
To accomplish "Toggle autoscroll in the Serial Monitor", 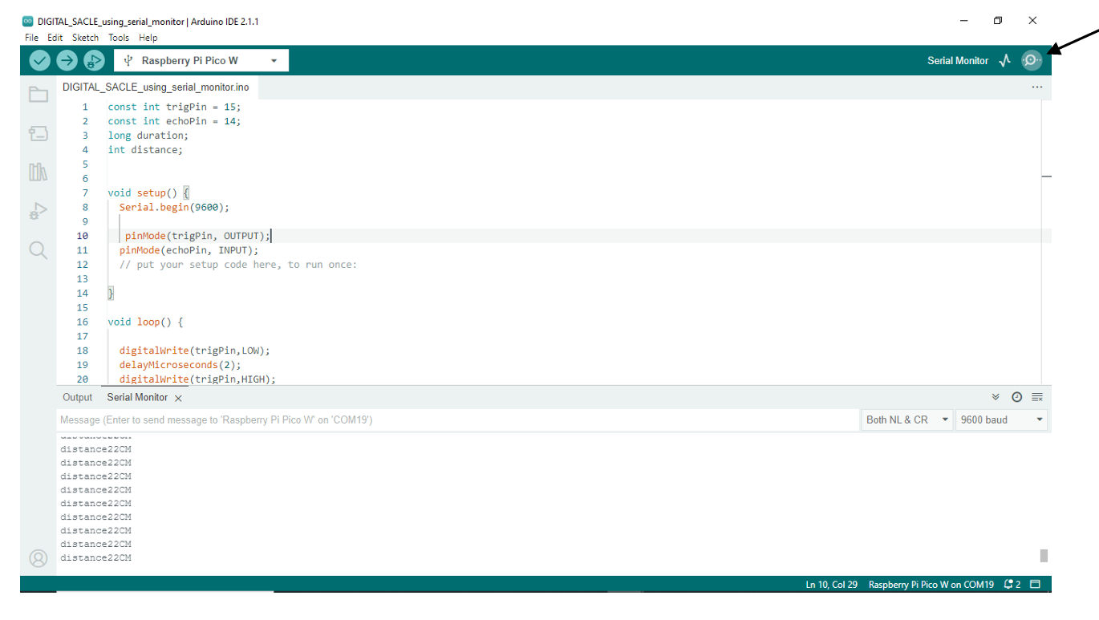I will point(996,397).
